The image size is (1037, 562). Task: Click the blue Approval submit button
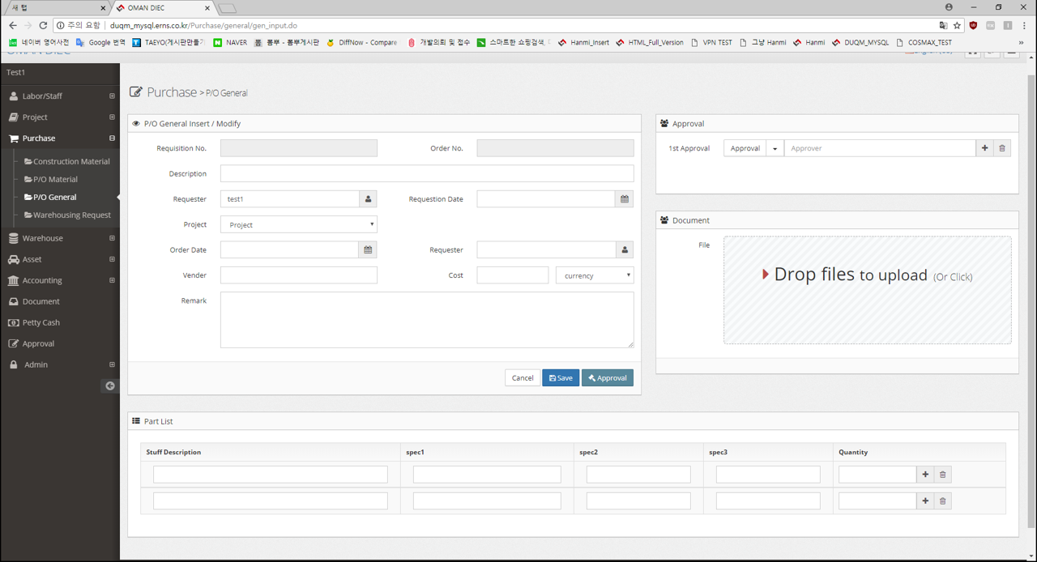607,377
